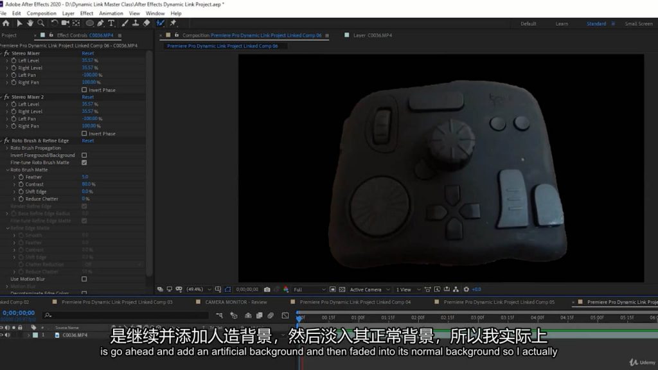Select the Eraser tool
The width and height of the screenshot is (658, 370).
[147, 24]
